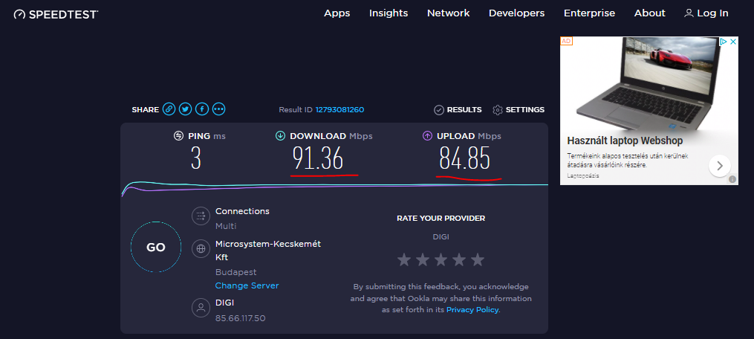754x339 pixels.
Task: Click the Download arrow icon
Action: coord(280,136)
